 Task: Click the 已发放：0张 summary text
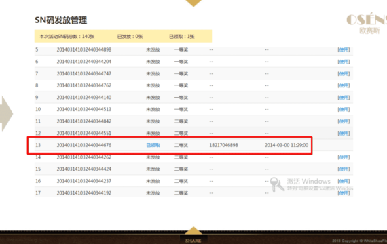point(130,37)
